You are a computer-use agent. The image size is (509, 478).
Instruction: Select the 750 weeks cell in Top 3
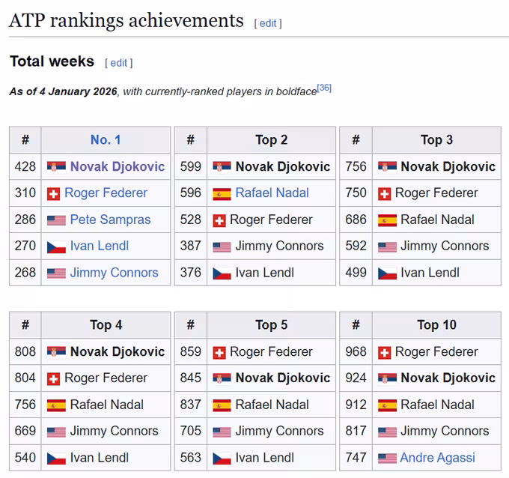point(356,193)
